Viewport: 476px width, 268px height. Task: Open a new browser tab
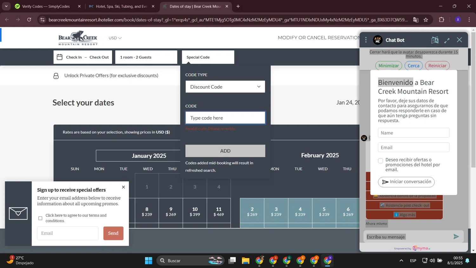pos(238,6)
